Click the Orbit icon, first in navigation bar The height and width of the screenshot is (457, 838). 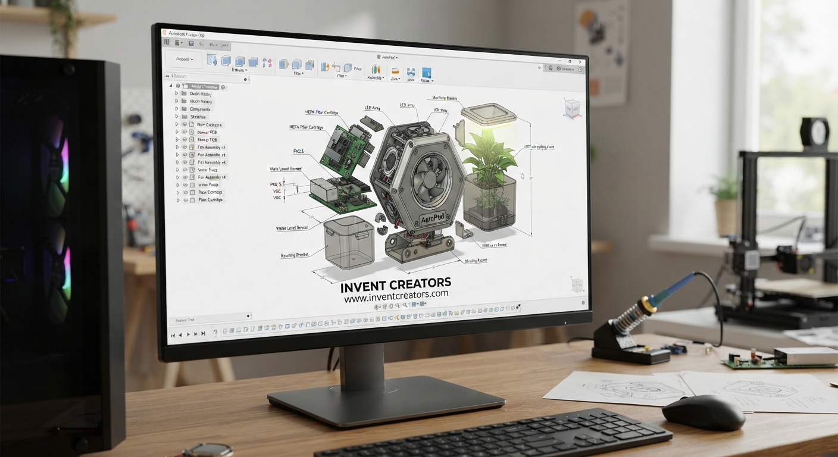click(376, 308)
